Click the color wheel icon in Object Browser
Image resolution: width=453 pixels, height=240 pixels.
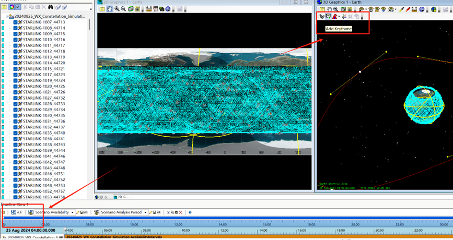(x=11, y=7)
